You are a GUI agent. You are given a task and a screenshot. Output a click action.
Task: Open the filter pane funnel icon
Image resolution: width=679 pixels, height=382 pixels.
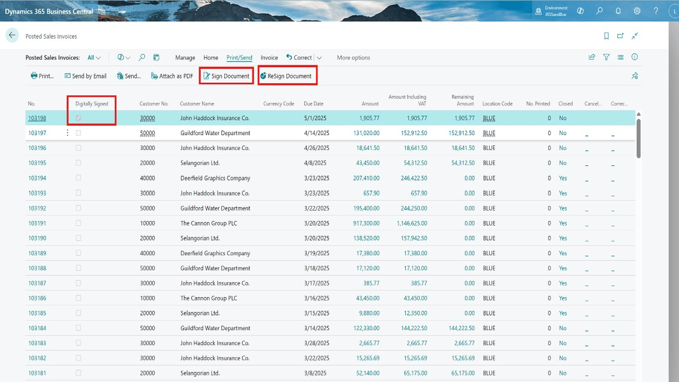[x=606, y=57]
